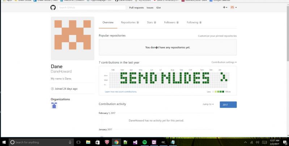Click the GitHub Octocat logo
This screenshot has width=289, height=146.
(53, 7)
